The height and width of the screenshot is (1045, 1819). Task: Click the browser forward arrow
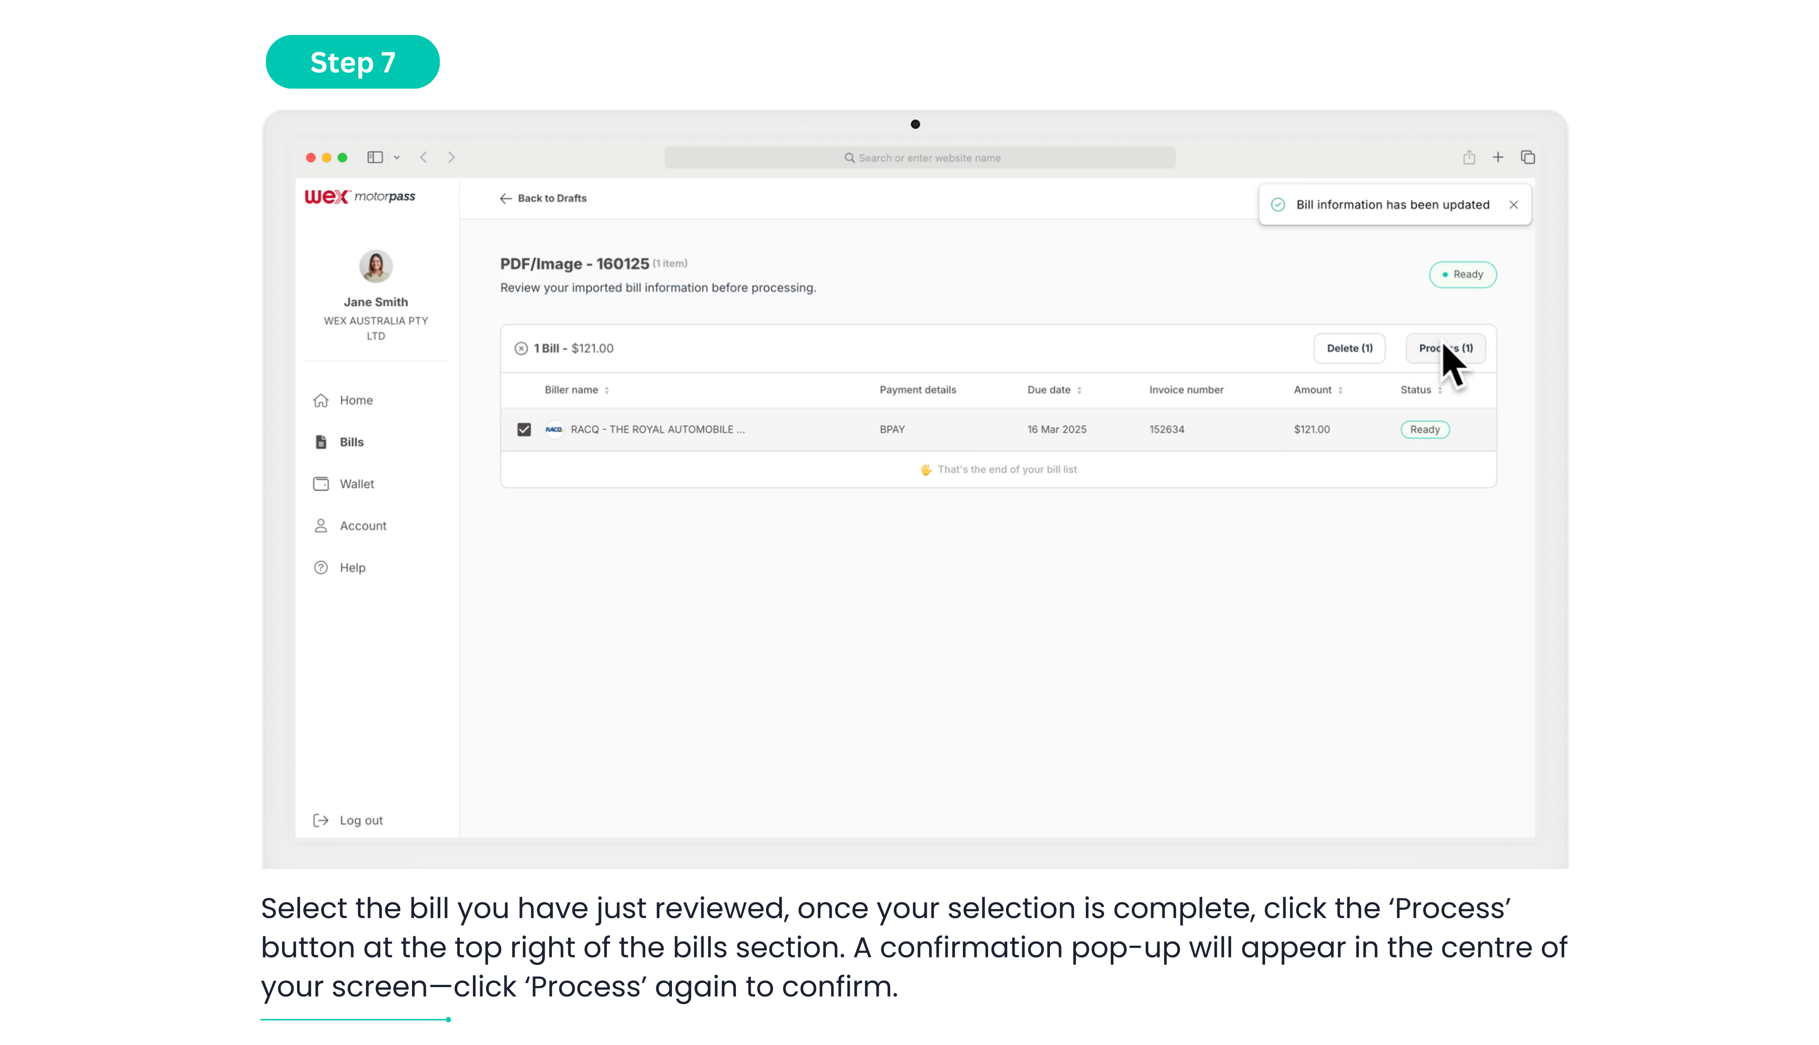click(451, 157)
